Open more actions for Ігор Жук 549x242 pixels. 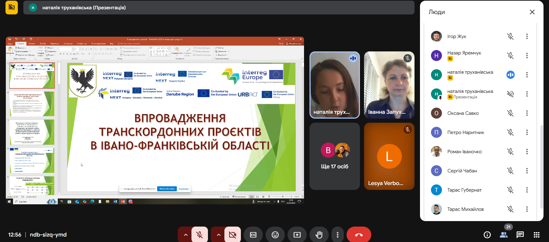pyautogui.click(x=527, y=36)
